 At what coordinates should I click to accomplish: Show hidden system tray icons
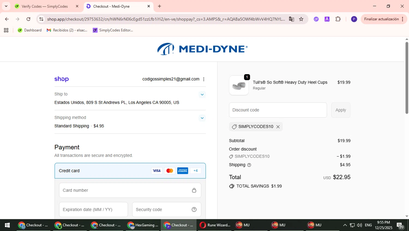345,225
